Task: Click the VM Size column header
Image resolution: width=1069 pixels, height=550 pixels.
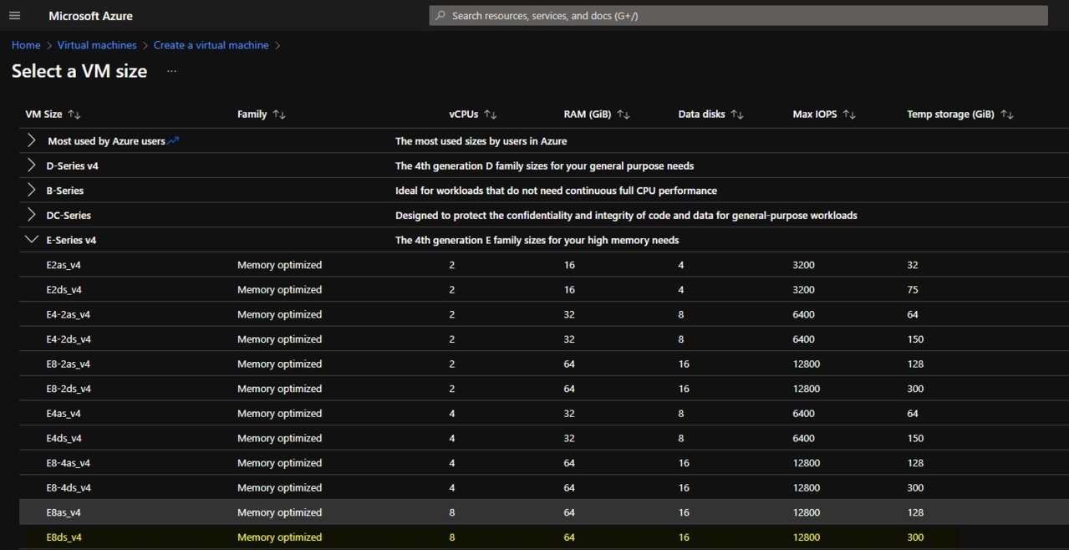Action: click(44, 115)
